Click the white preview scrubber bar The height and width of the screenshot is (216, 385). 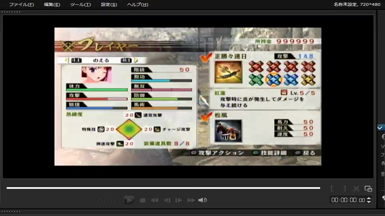pyautogui.click(x=163, y=188)
